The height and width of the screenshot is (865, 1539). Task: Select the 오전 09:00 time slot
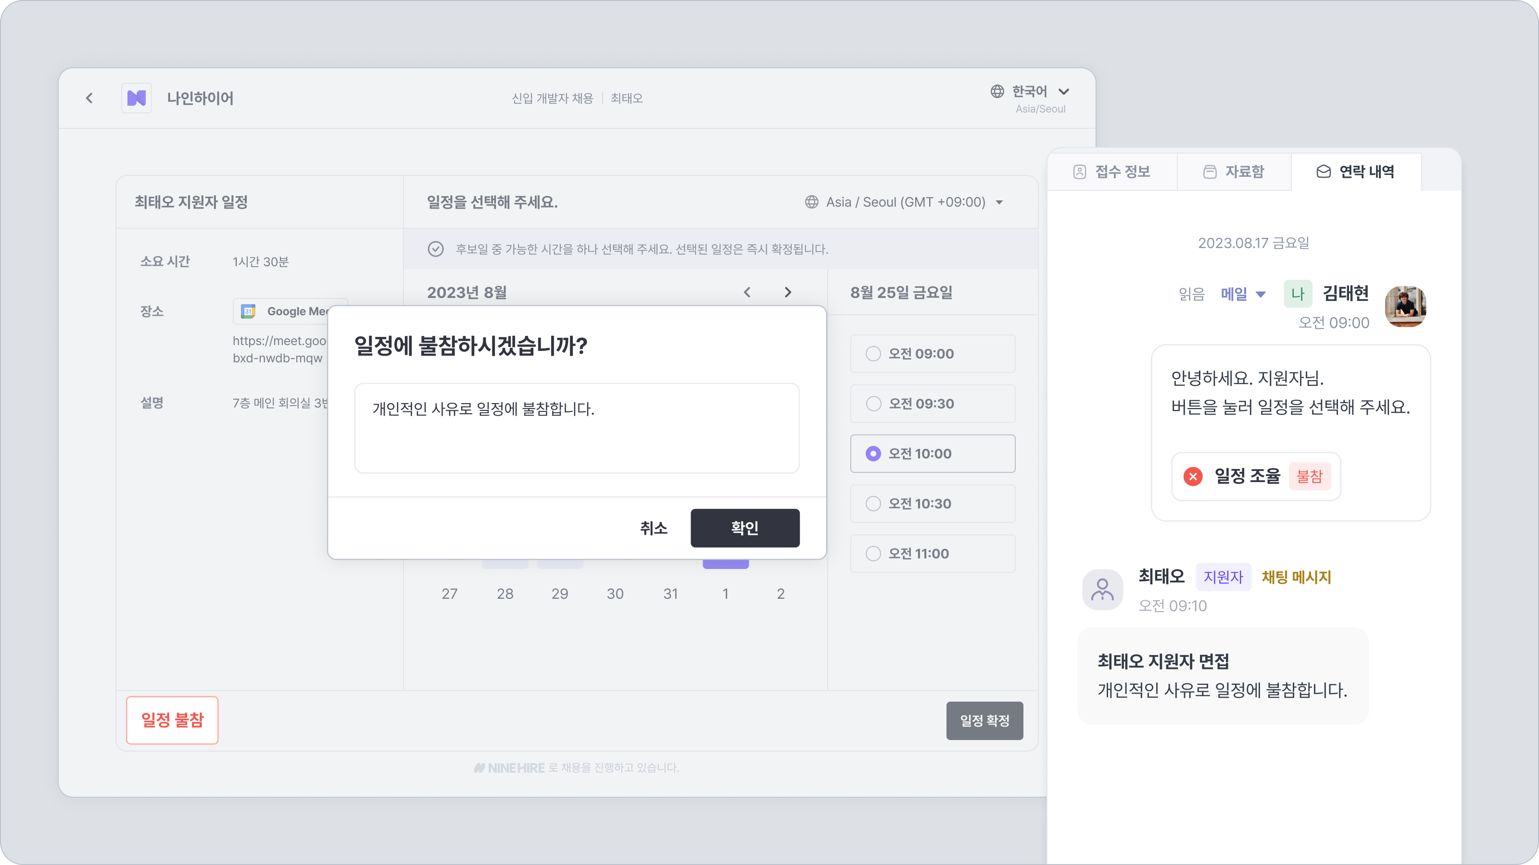[932, 353]
